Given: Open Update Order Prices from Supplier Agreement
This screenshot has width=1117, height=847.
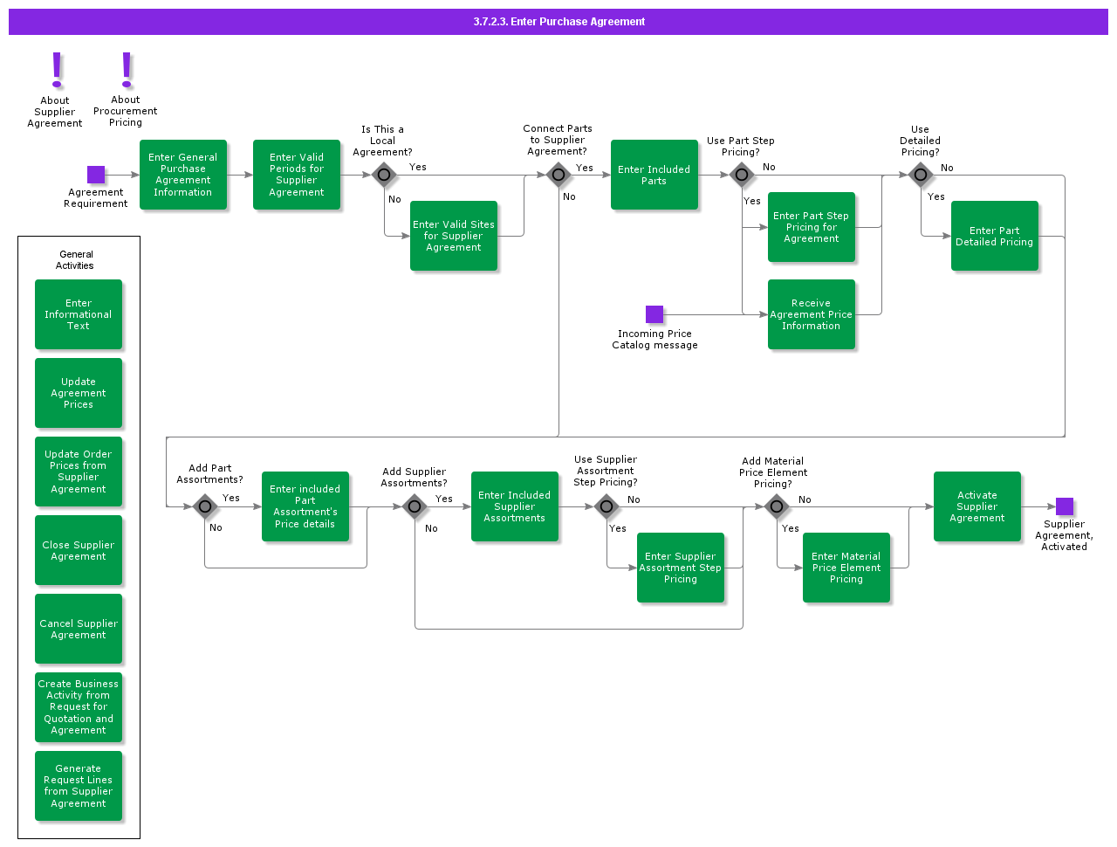Looking at the screenshot, I should [x=79, y=472].
